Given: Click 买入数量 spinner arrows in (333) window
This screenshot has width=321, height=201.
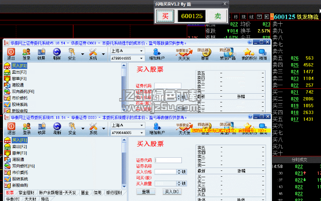Looking at the screenshot, I should (x=178, y=184).
